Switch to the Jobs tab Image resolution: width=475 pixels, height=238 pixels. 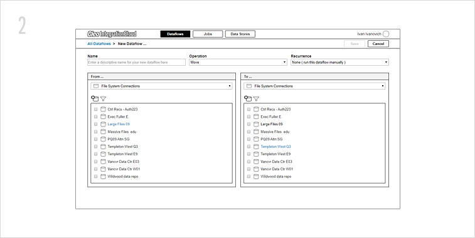tap(208, 34)
